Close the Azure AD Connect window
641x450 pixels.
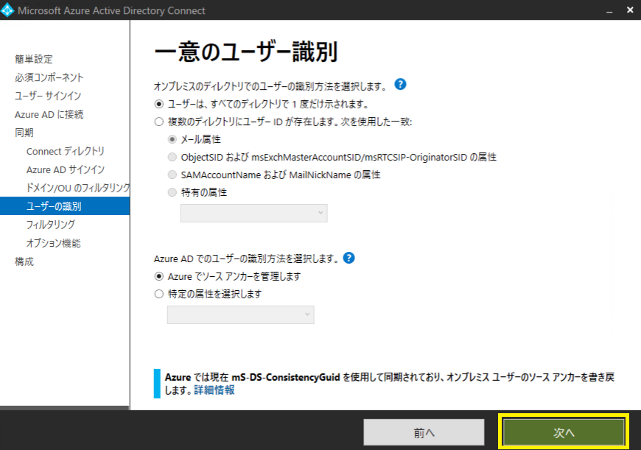point(630,10)
